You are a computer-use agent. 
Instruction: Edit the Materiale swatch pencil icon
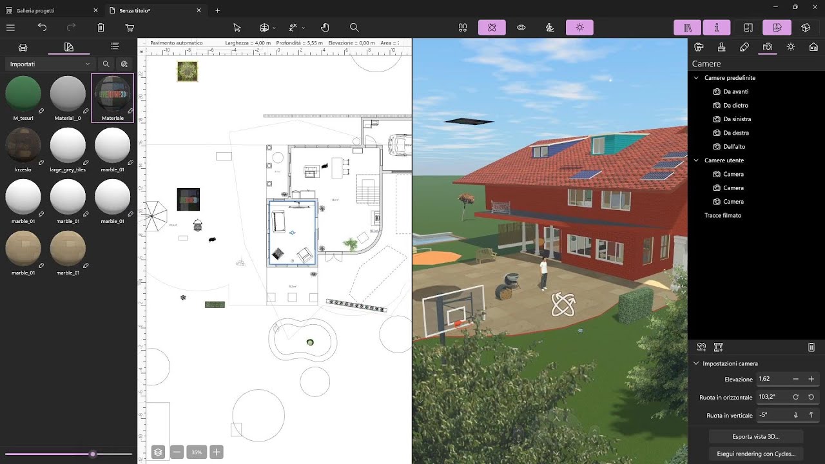[130, 111]
